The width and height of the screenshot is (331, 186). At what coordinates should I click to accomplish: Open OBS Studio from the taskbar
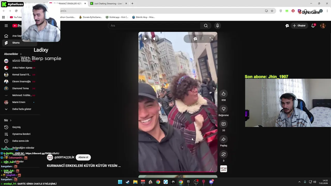tap(196, 182)
